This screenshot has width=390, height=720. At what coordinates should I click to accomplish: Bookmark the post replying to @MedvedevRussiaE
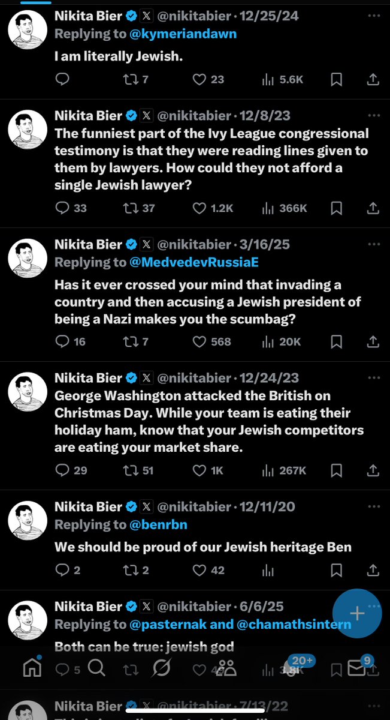[337, 342]
